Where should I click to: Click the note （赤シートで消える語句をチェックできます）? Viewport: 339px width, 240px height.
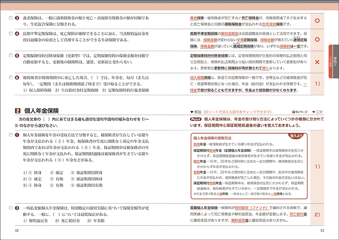pos(237,112)
